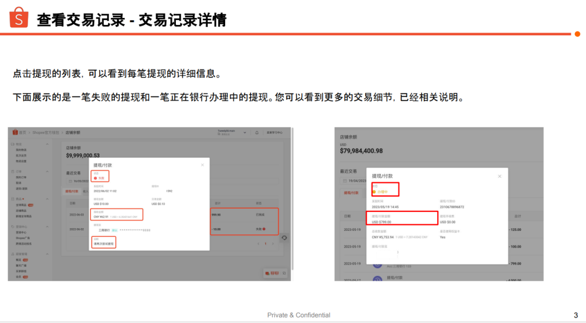Select 提现/付款 tab under $79,984,400.98 balance
Screen dimensions: 586x323
coord(352,192)
